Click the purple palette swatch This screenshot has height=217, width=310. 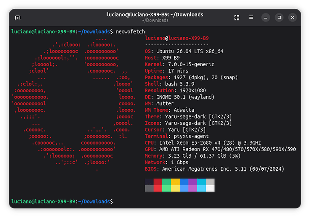point(193,182)
